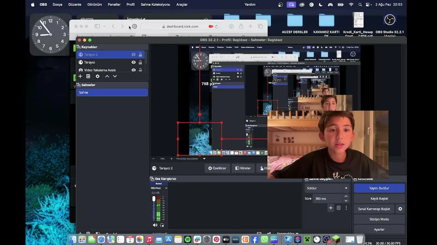Open Wi-Fi status in the menu bar
The width and height of the screenshot is (437, 245).
pos(351,4)
